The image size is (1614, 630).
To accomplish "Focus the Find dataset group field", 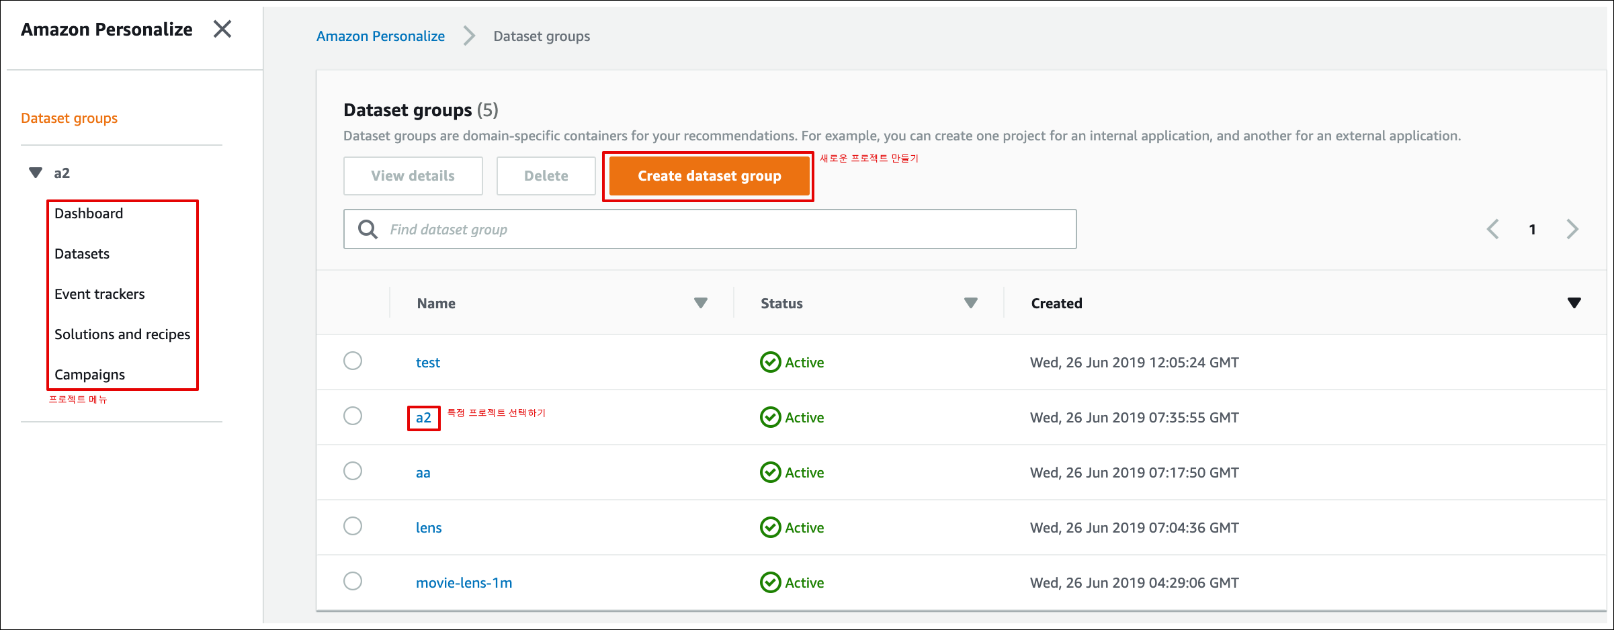I will 710,229.
